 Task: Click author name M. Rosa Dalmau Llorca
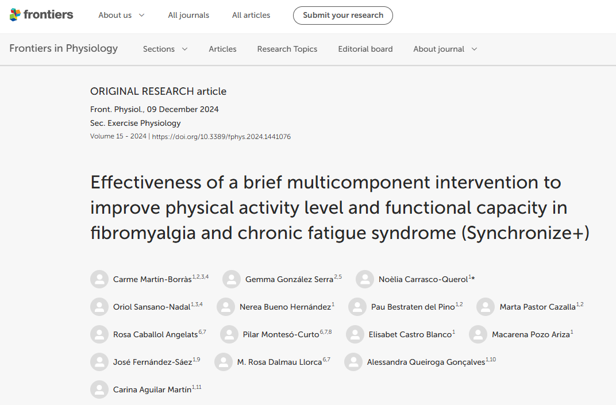(279, 362)
